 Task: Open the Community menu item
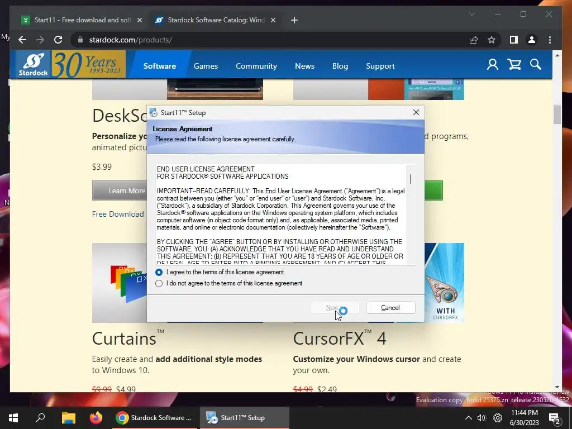[x=256, y=66]
